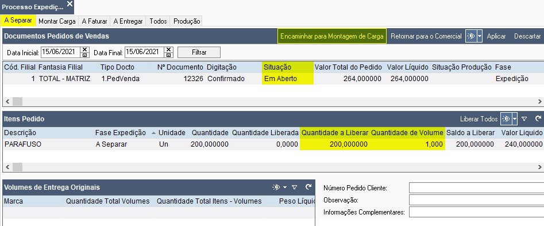
Task: Open calendar picker for Data Final
Action: (169, 55)
